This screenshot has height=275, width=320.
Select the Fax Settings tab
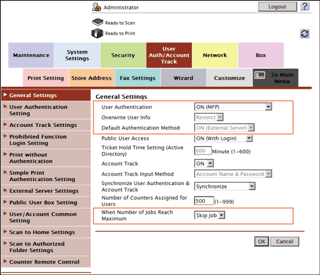138,78
